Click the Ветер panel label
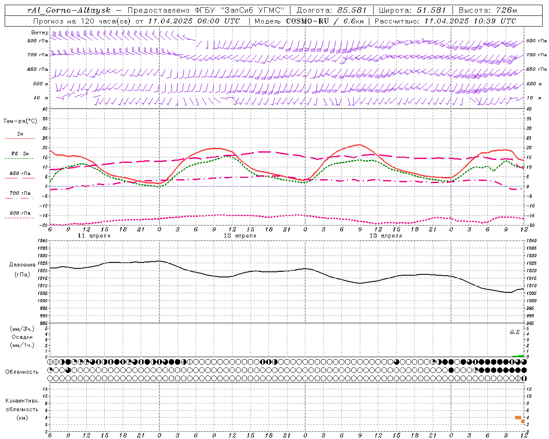Viewport: 549px width, 439px height. coord(39,33)
